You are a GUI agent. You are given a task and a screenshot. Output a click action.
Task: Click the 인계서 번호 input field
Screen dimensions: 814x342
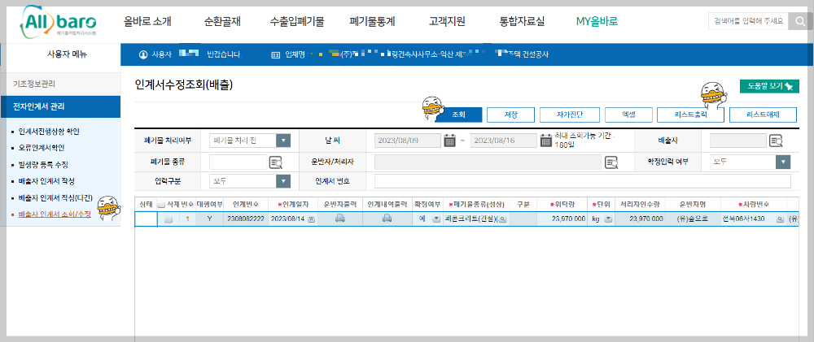click(583, 181)
